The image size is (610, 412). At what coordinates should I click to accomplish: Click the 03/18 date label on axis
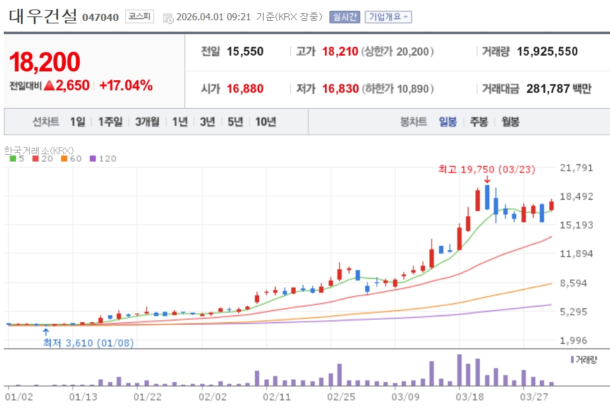[470, 397]
